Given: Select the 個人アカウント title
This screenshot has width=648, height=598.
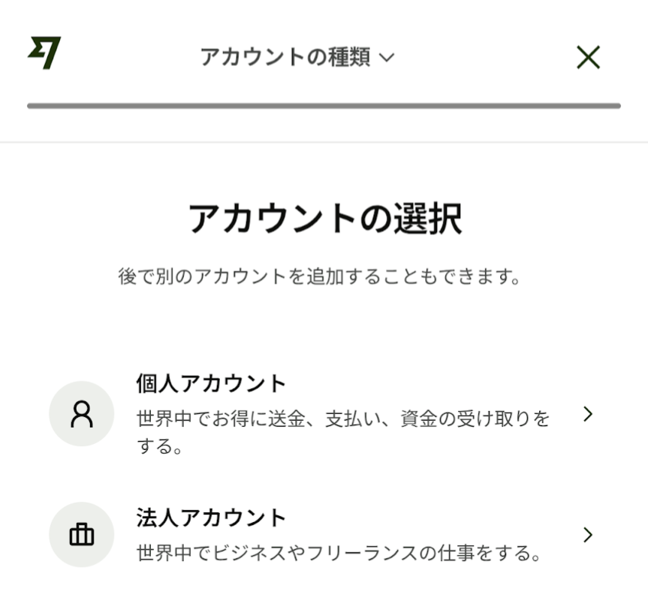Looking at the screenshot, I should point(211,384).
